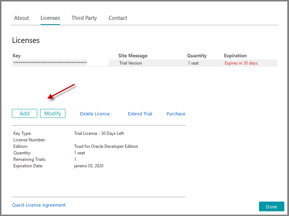Viewport: 289px width, 216px height.
Task: Click the Key Type label
Action: (x=22, y=133)
